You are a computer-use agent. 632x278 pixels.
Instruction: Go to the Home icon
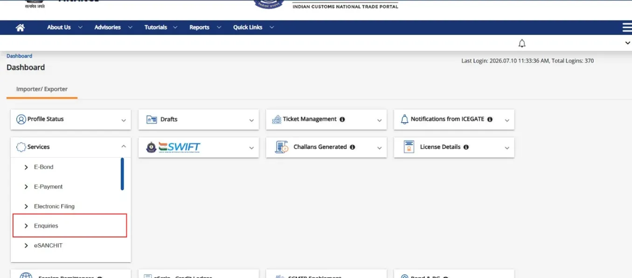(x=20, y=28)
